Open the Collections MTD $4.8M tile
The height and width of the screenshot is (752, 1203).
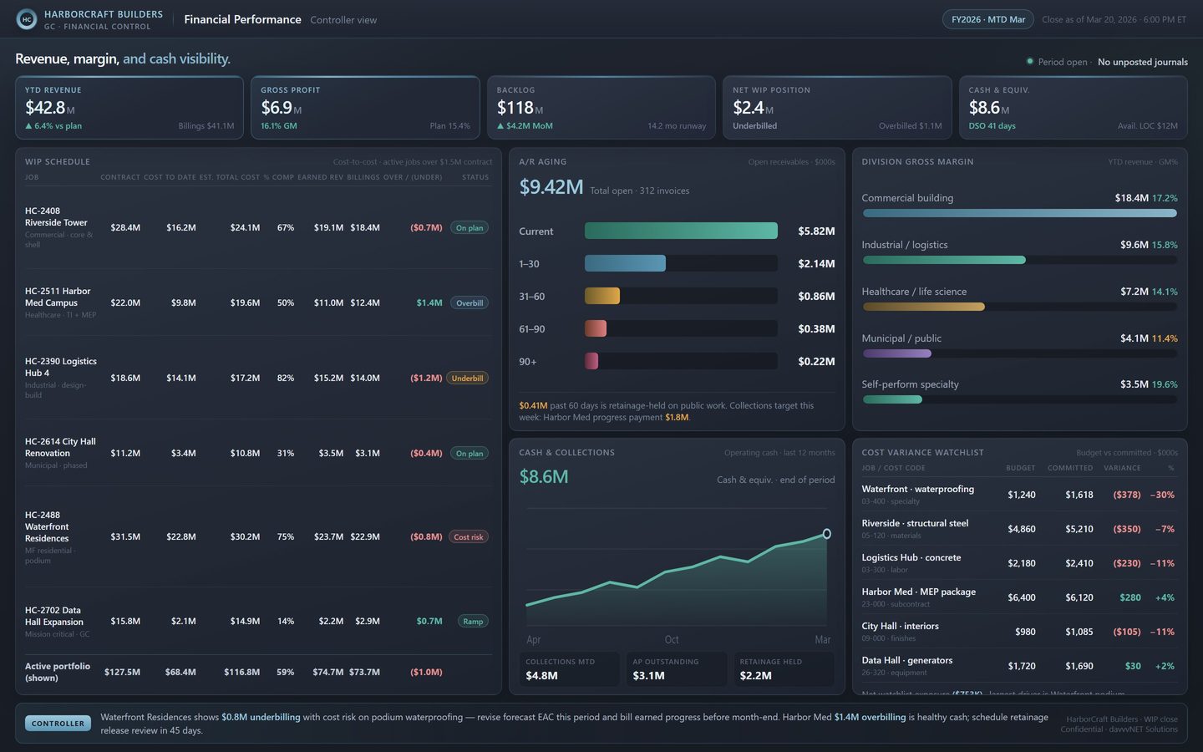[570, 669]
